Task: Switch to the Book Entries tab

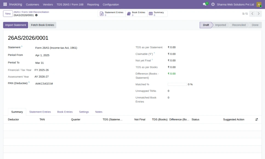Action: (65, 112)
